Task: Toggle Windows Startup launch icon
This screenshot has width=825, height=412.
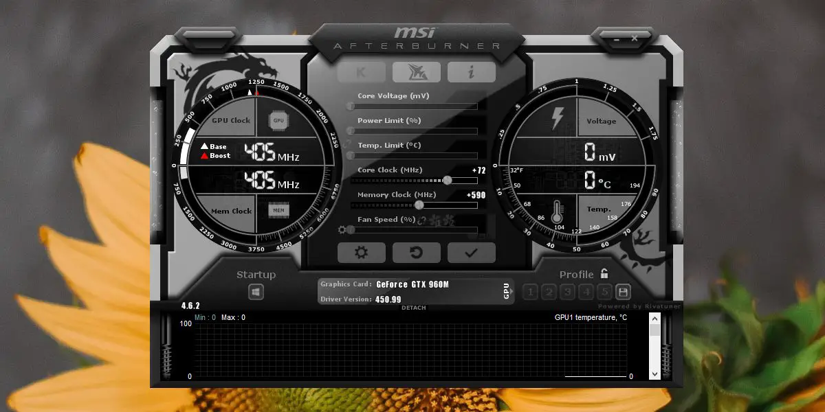Action: [x=256, y=293]
